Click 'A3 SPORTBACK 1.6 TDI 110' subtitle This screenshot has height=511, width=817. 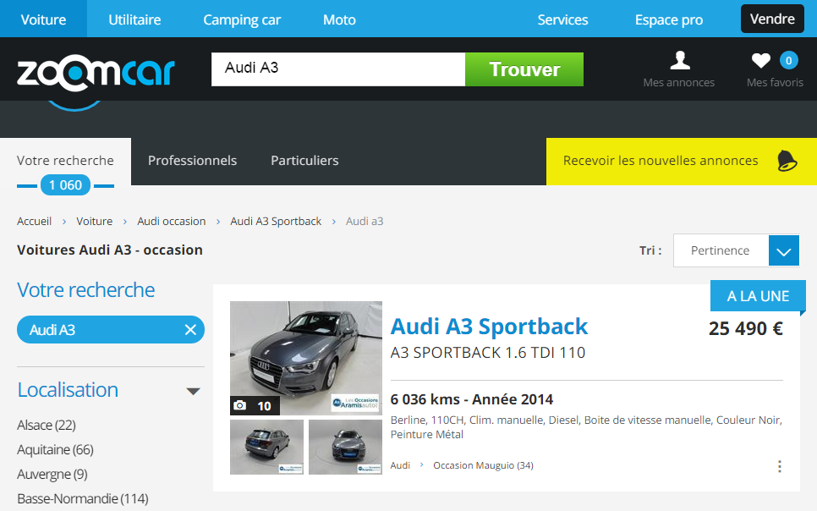coord(488,353)
